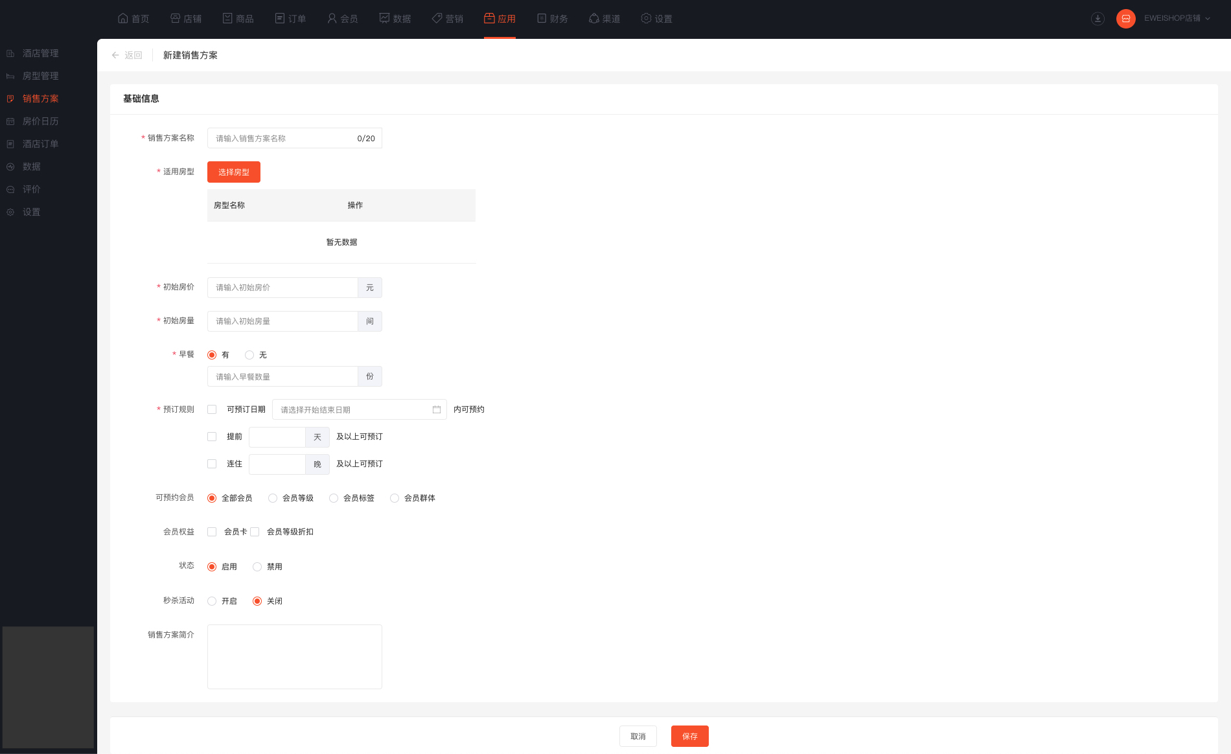
Task: Click the 早餐数量 breakfast quantity input
Action: click(x=282, y=376)
